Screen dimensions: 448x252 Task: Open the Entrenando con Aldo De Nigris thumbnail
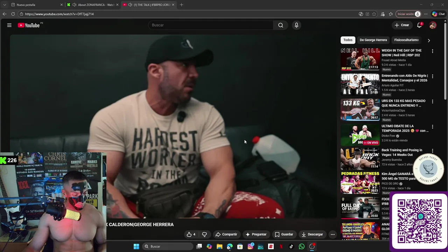[360, 84]
